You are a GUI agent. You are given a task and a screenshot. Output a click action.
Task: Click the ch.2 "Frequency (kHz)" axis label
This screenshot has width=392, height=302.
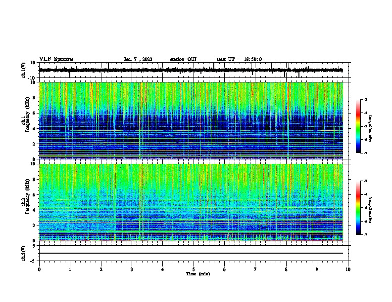[27, 196]
